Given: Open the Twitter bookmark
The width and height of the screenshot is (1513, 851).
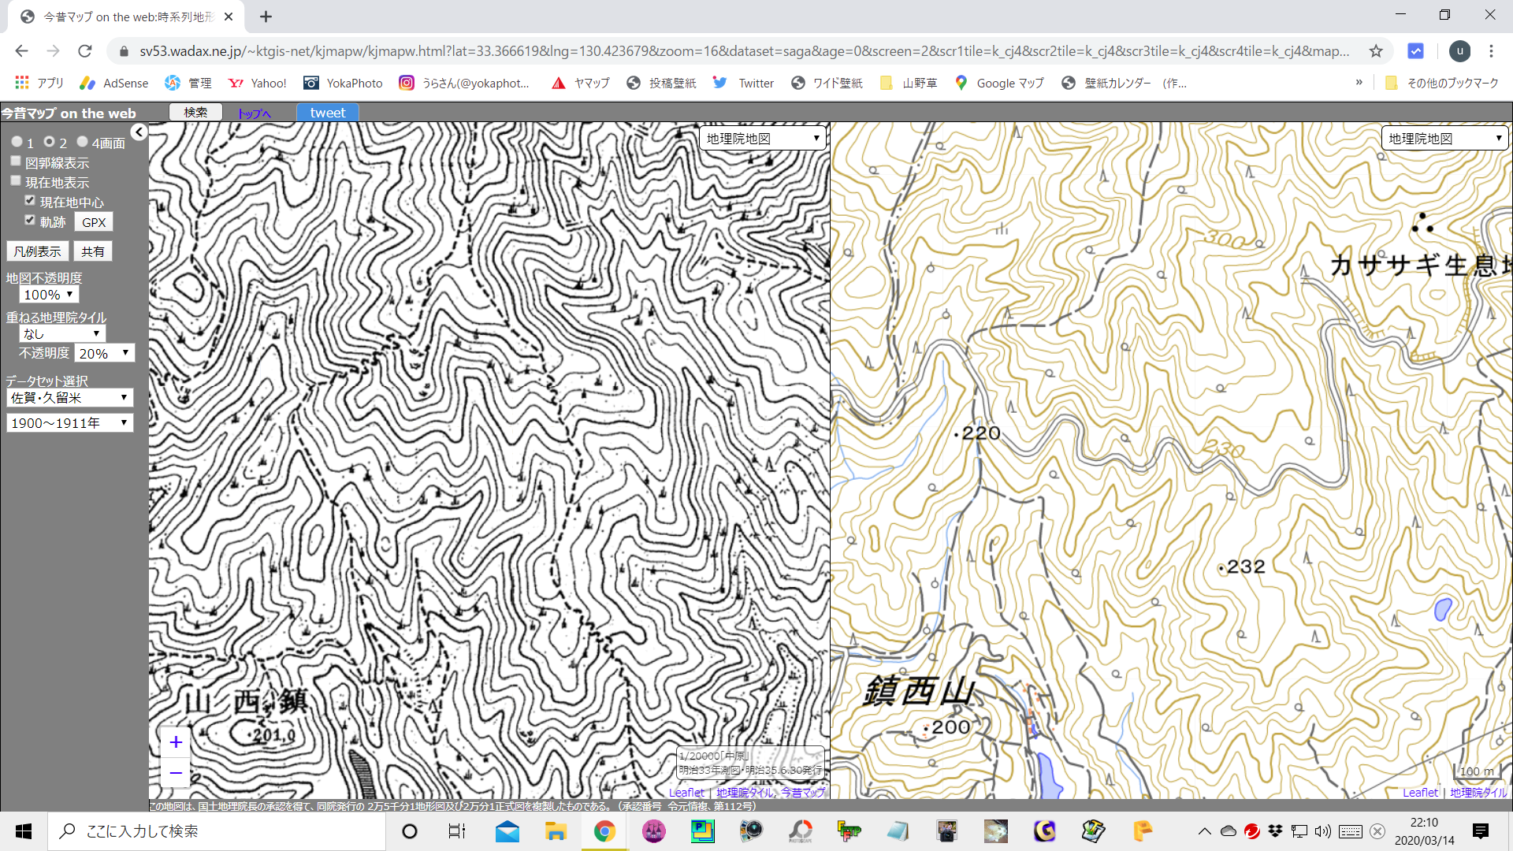Looking at the screenshot, I should pos(743,83).
